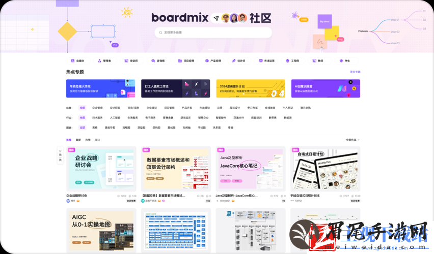This screenshot has height=254, width=434.
Task: Click the copy count icon for 企业战略研讨会
Action: tap(130, 196)
